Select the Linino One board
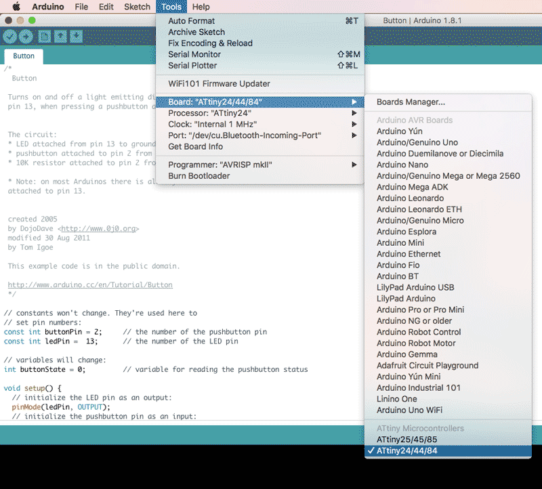The width and height of the screenshot is (542, 489). (448, 399)
